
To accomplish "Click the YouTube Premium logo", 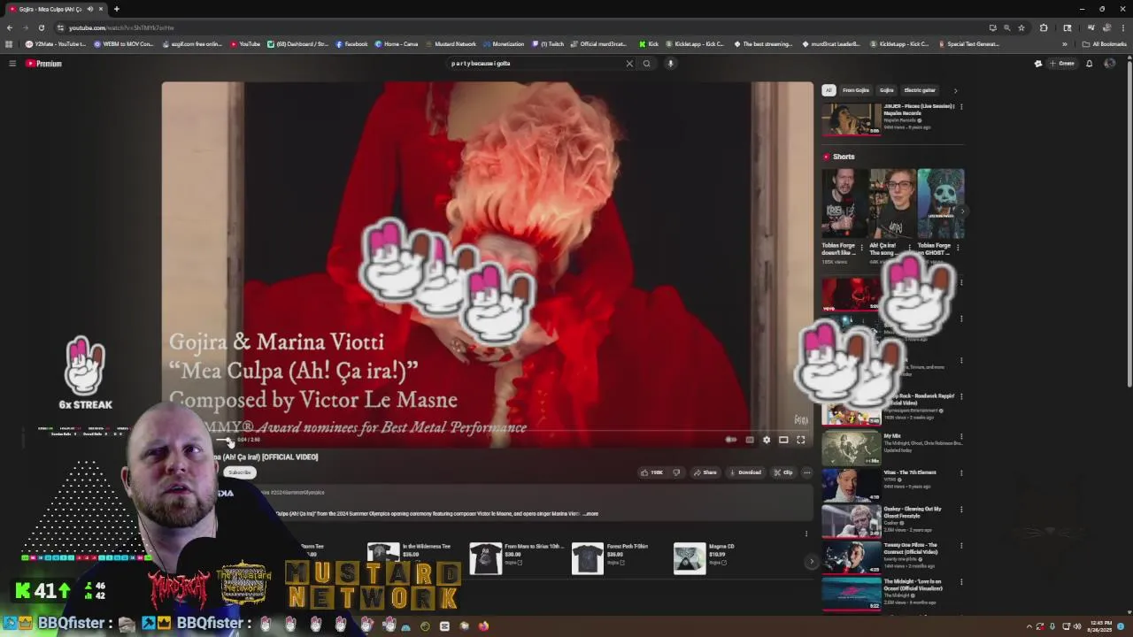I will point(43,64).
